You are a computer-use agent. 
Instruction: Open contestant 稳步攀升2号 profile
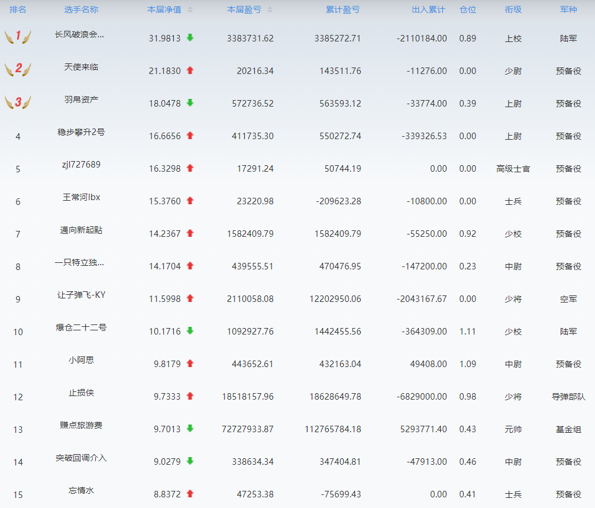click(x=81, y=132)
